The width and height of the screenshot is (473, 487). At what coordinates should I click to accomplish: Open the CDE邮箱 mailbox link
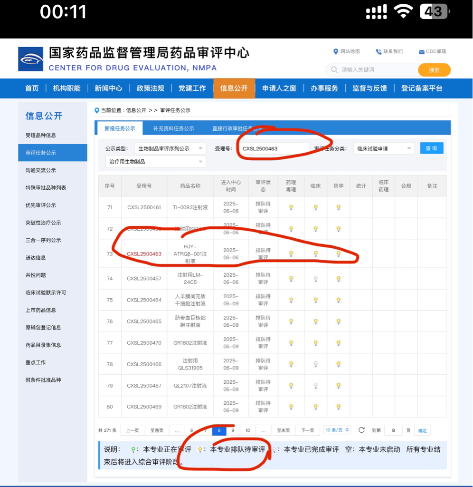432,51
